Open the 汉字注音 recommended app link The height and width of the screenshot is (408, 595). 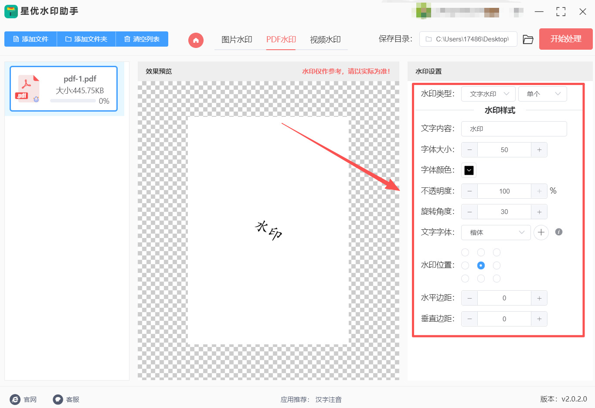pos(329,399)
